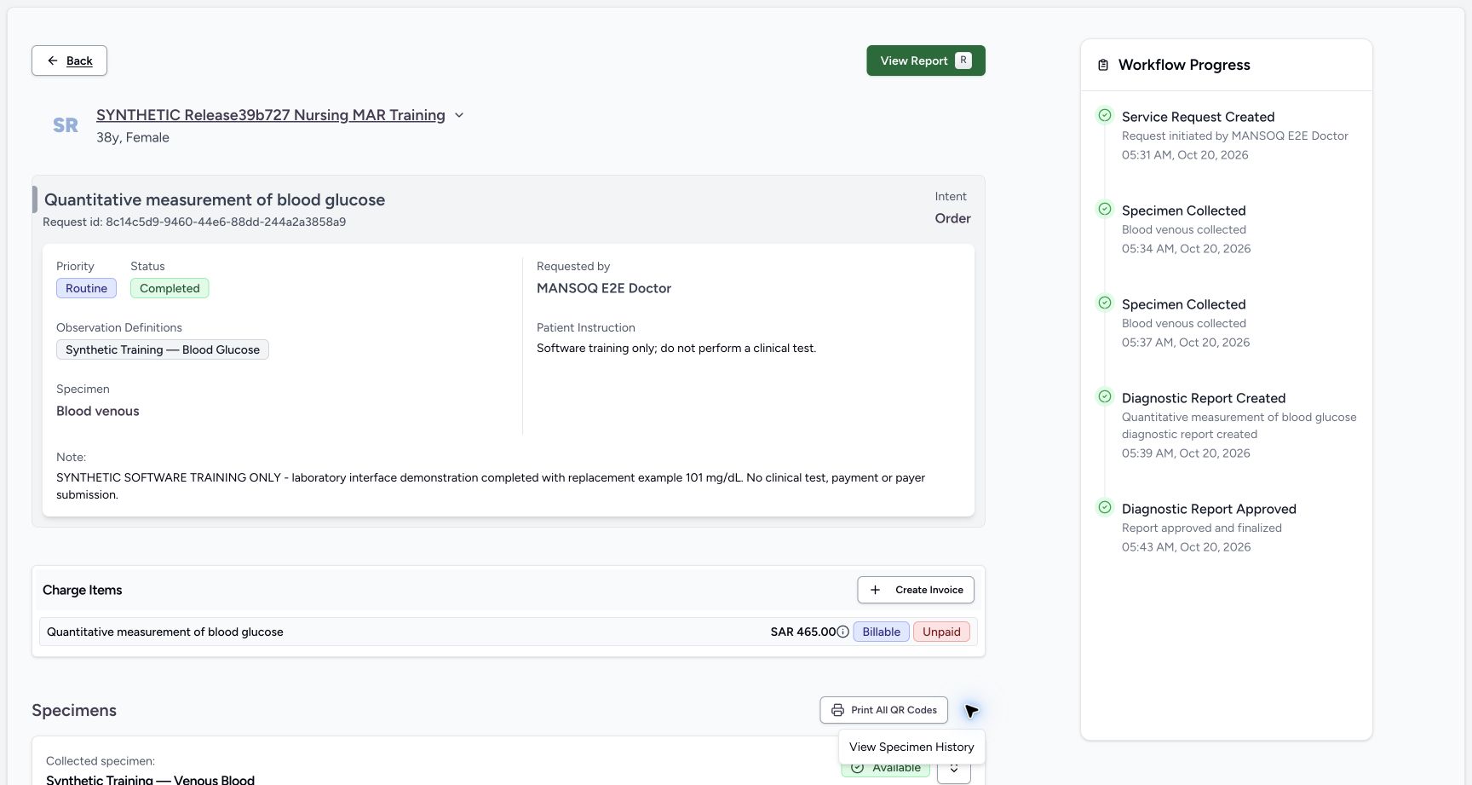Click the Billable badge
The width and height of the screenshot is (1472, 785).
[881, 632]
